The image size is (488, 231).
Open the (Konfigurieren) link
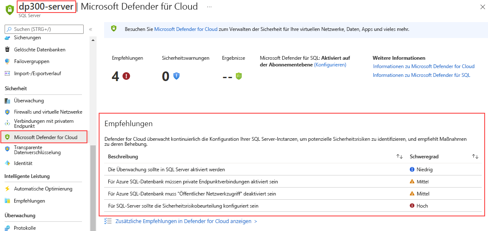click(330, 65)
